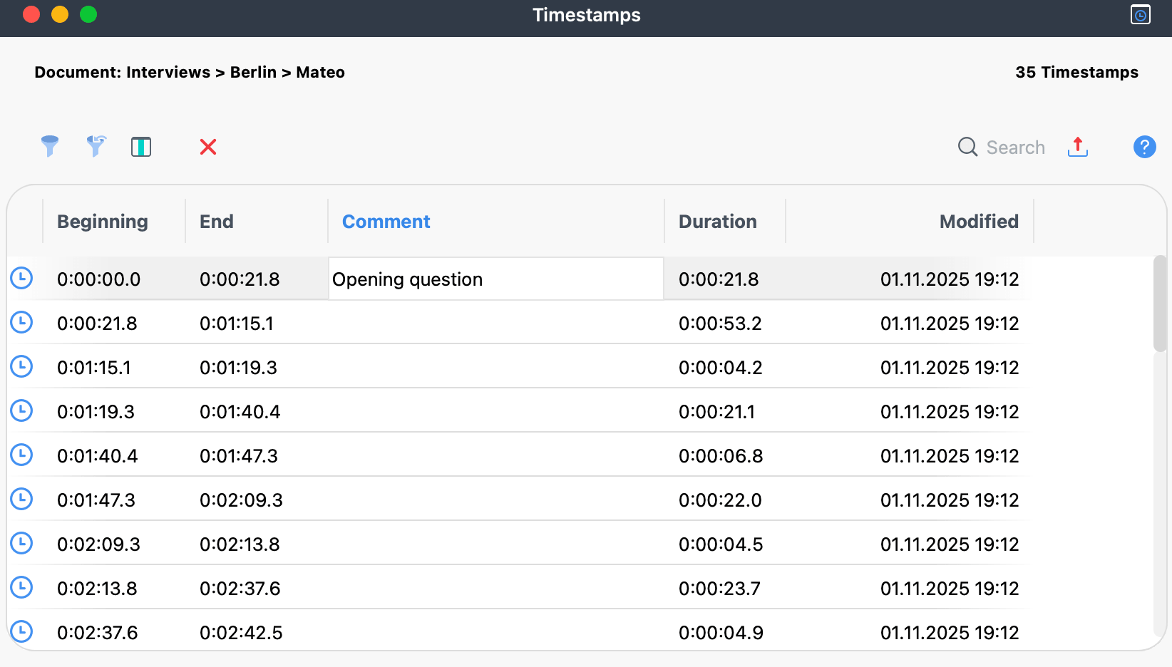Click the duration value 0:00:22.0
Viewport: 1172px width, 667px height.
pyautogui.click(x=720, y=500)
